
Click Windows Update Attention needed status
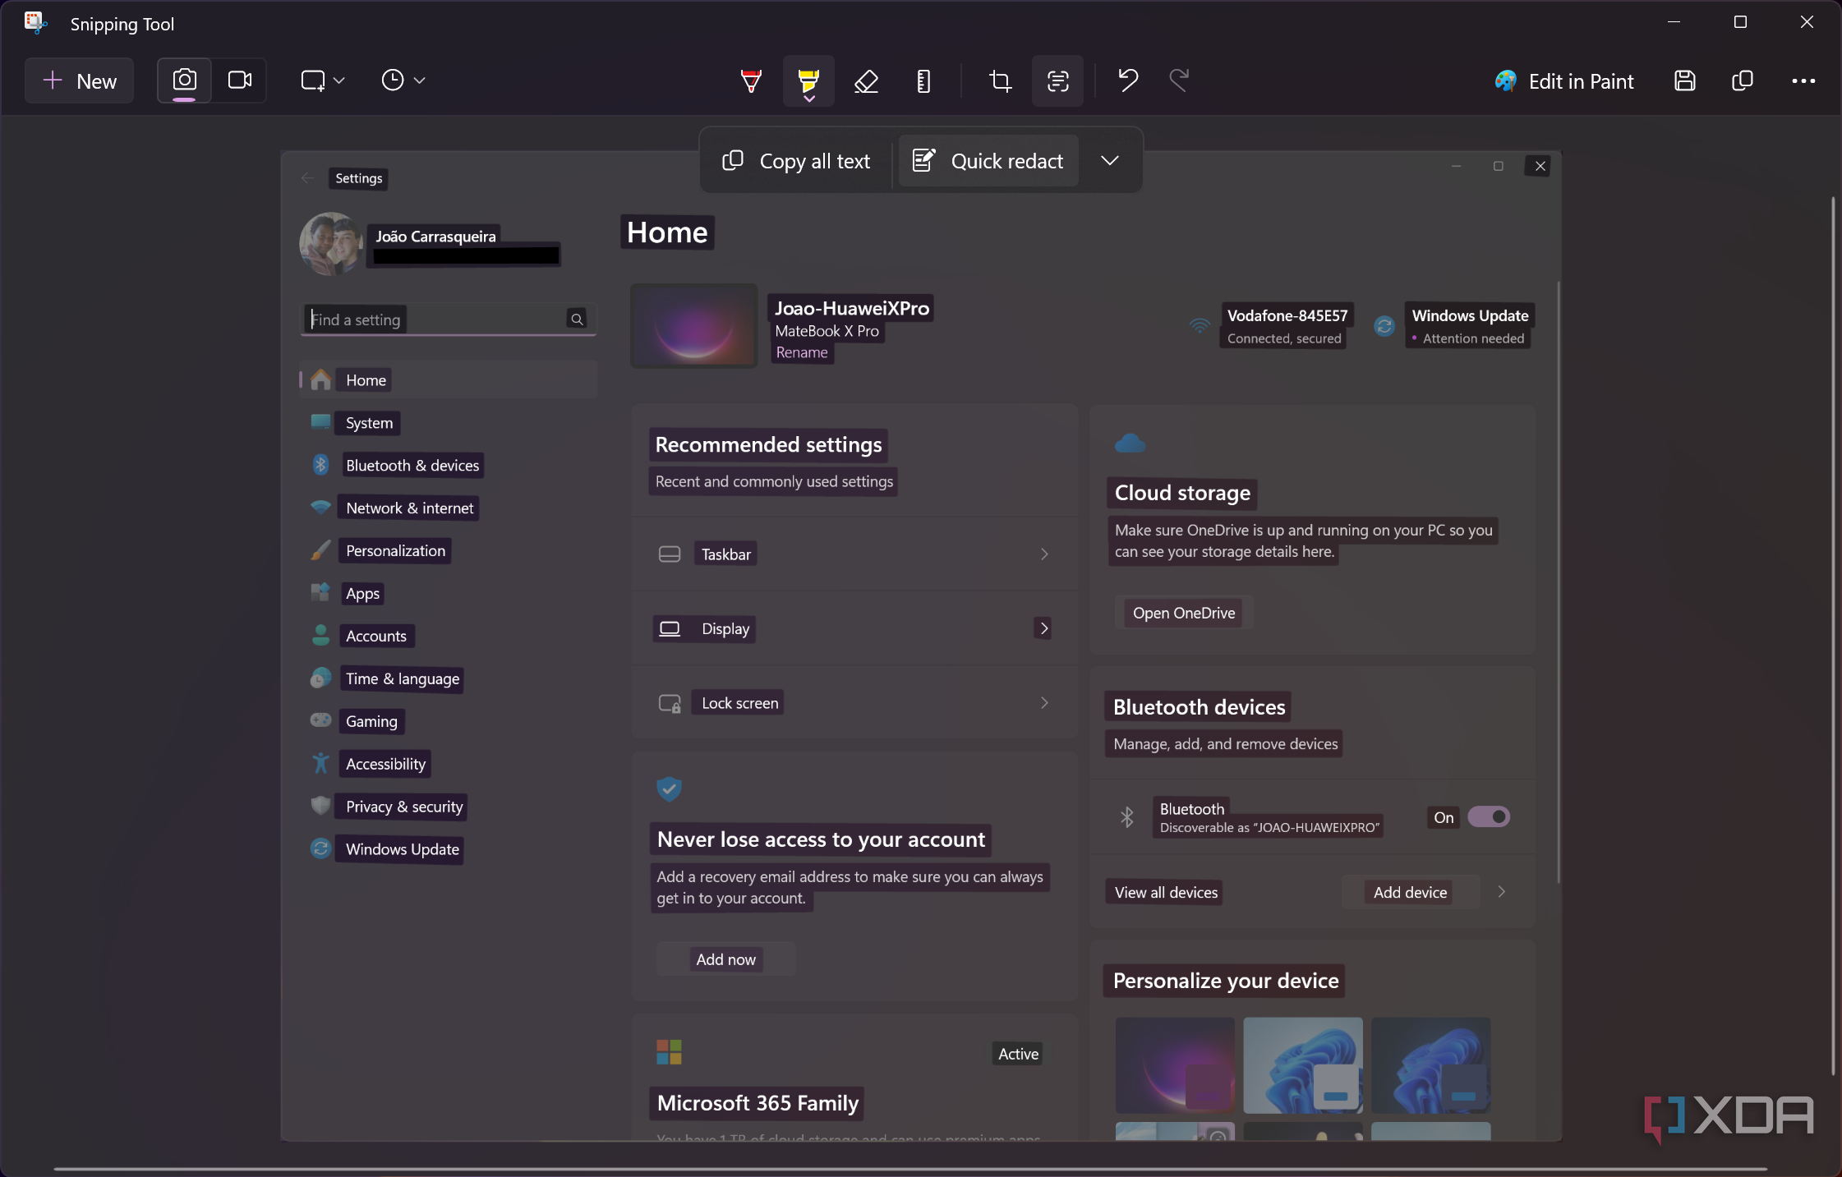[1453, 326]
